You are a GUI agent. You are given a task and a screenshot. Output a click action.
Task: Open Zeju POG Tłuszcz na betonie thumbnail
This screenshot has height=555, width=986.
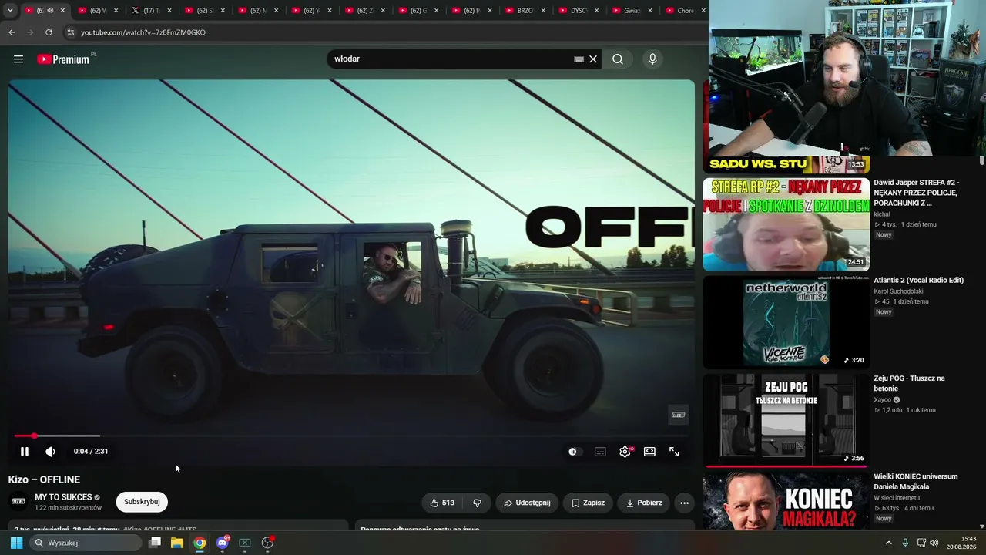coord(786,421)
